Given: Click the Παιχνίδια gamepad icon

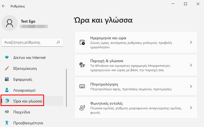Looking at the screenshot, I should pyautogui.click(x=7, y=112).
